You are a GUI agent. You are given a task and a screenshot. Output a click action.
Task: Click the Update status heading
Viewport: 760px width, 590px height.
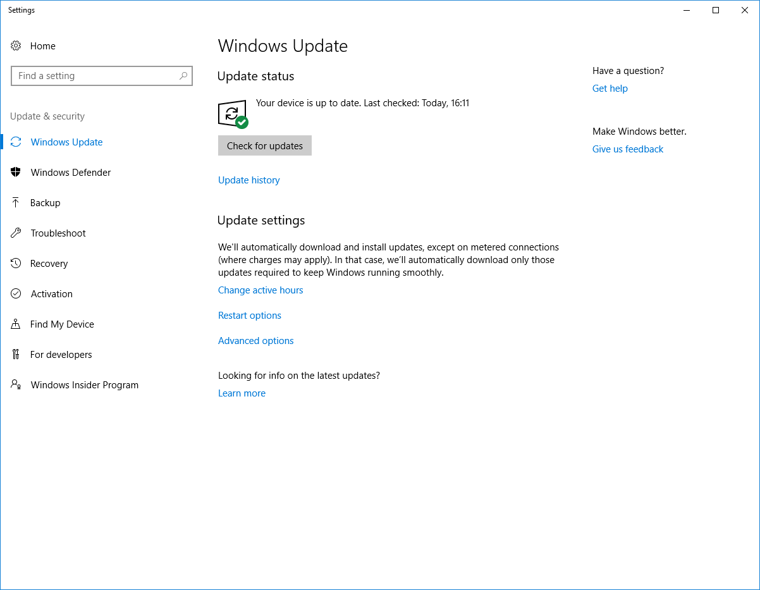[256, 76]
